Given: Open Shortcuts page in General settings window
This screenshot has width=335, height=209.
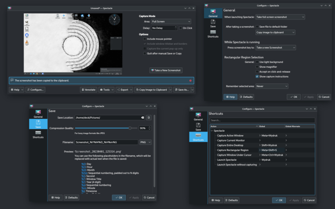Looking at the screenshot, I should tap(213, 33).
